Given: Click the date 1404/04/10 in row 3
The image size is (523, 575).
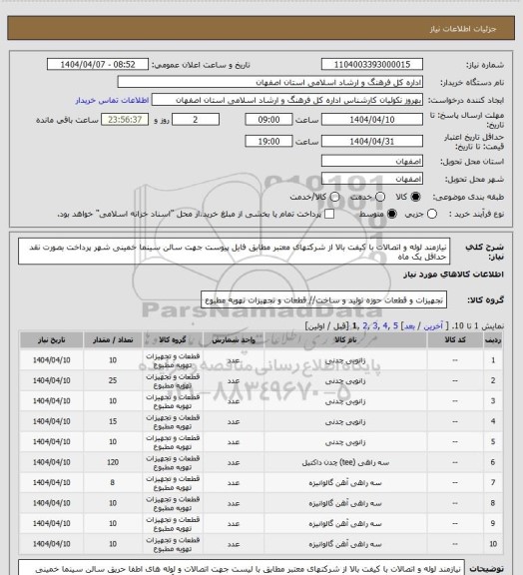Looking at the screenshot, I should click(x=51, y=401).
